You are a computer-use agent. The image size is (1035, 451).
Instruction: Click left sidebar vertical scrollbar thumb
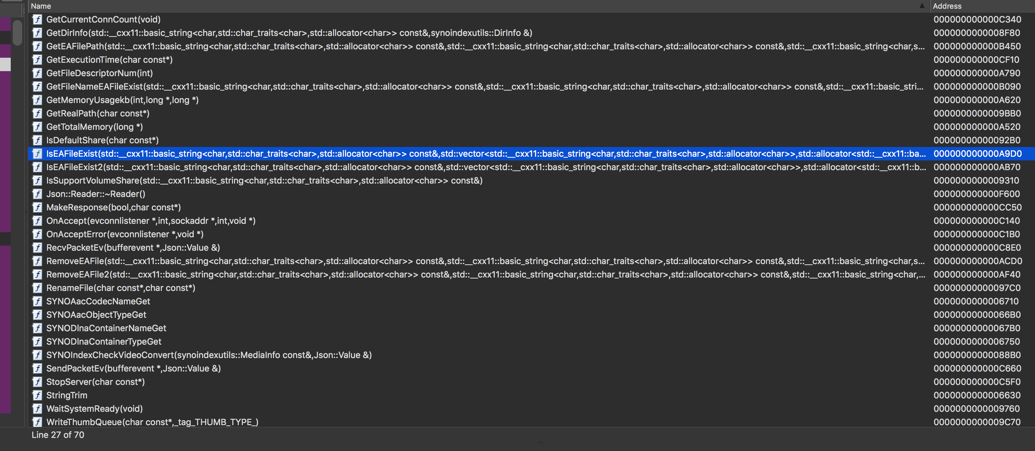(x=17, y=33)
